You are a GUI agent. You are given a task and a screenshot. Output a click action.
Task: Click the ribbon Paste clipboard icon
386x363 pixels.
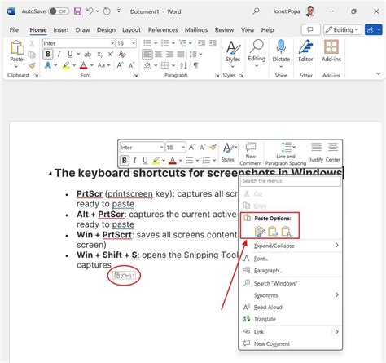[x=17, y=47]
